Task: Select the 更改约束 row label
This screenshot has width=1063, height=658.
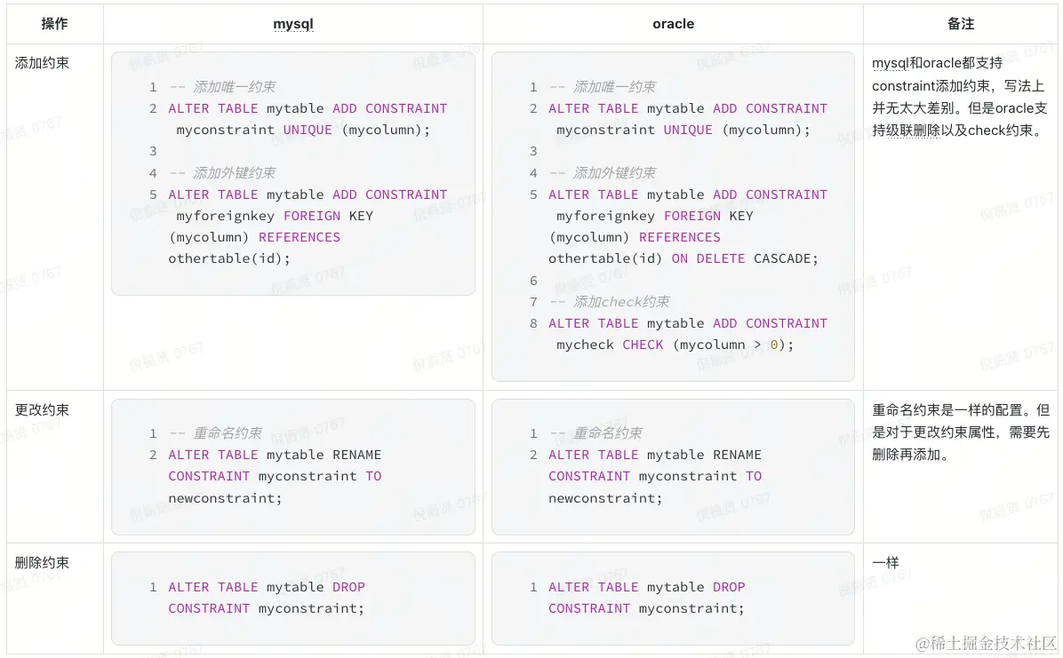Action: pyautogui.click(x=42, y=410)
